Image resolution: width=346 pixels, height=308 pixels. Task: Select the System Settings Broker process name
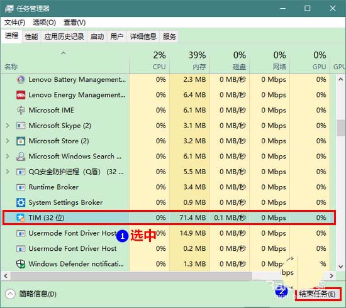pos(66,202)
